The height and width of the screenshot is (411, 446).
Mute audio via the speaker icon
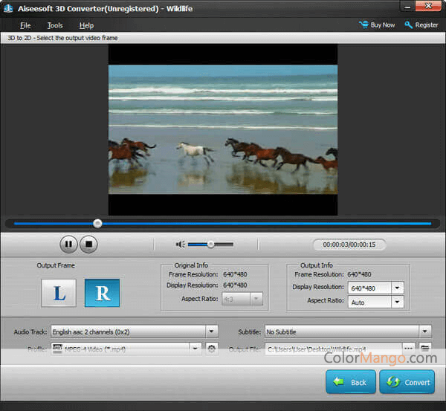(179, 244)
